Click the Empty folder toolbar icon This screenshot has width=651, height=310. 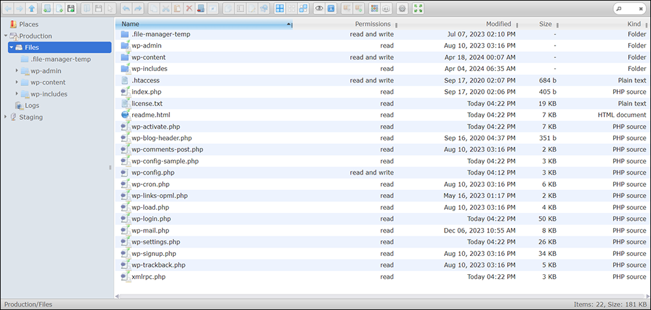coord(201,8)
